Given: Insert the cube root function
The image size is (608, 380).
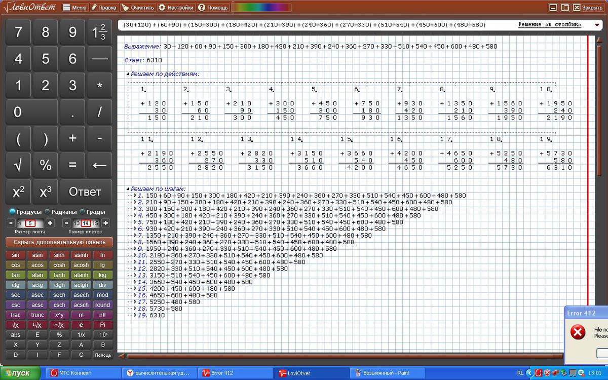Looking at the screenshot, I should point(37,325).
